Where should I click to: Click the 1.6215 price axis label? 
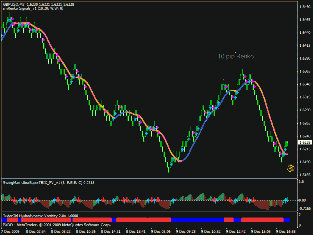(x=305, y=149)
